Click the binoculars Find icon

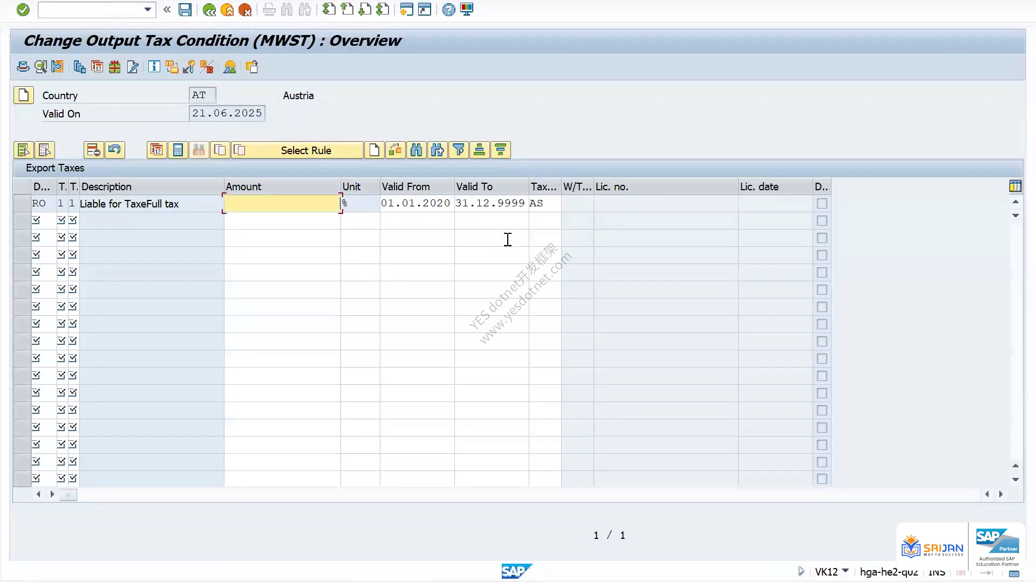click(x=417, y=150)
